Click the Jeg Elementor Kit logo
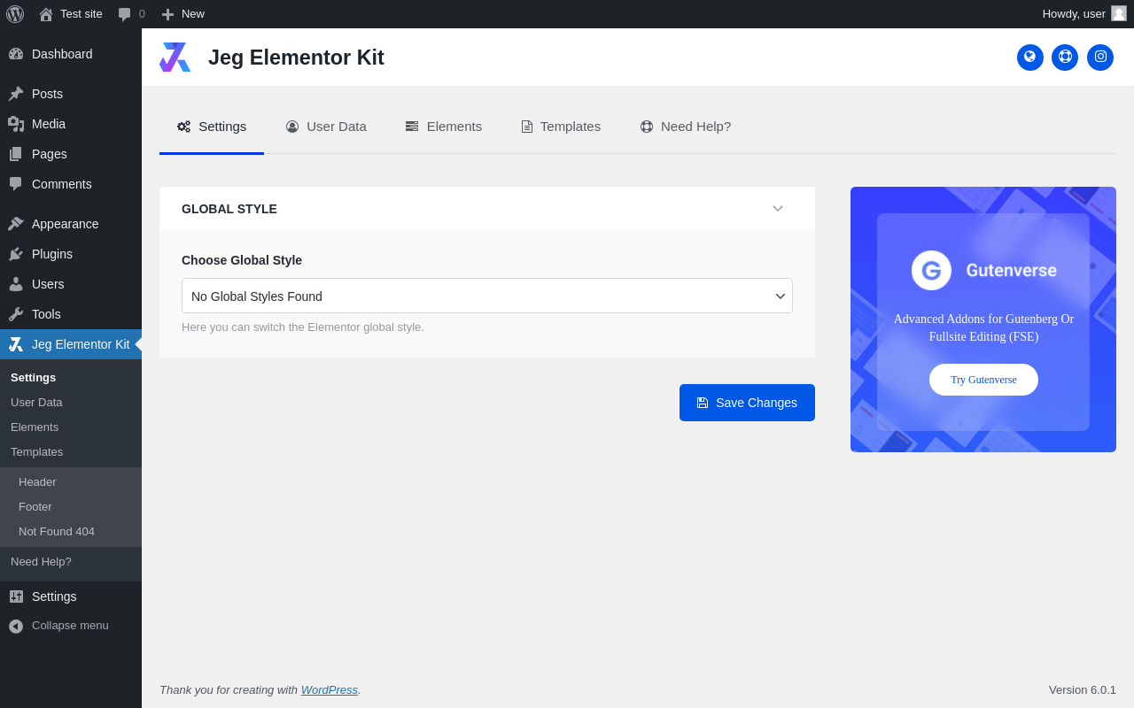The width and height of the screenshot is (1134, 708). [x=175, y=58]
